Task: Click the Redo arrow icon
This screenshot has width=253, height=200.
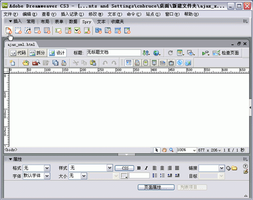Action: 114,63
